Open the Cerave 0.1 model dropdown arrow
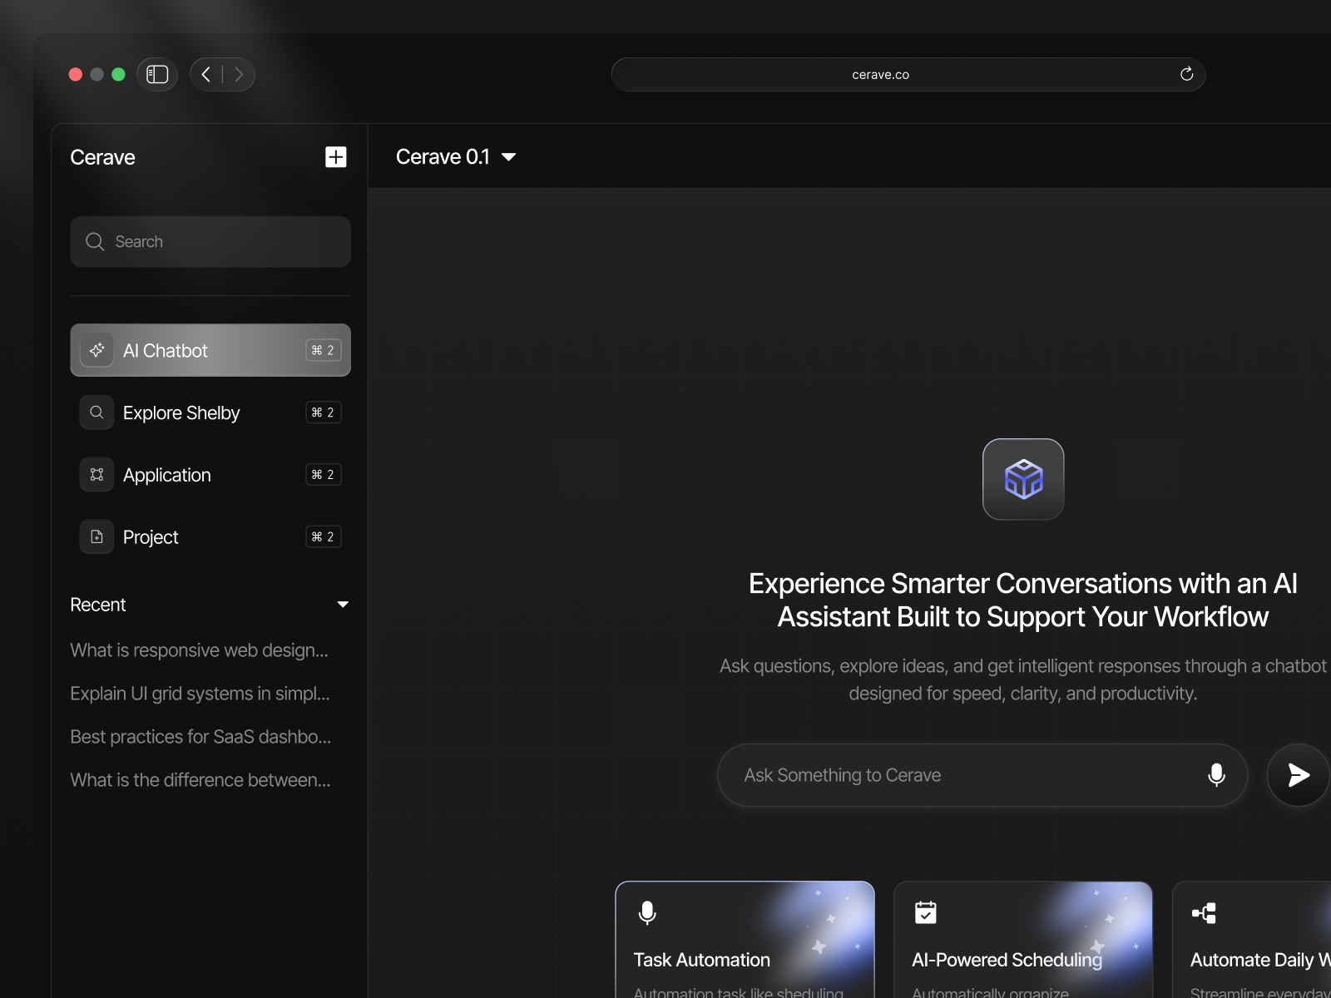This screenshot has width=1331, height=998. coord(509,157)
